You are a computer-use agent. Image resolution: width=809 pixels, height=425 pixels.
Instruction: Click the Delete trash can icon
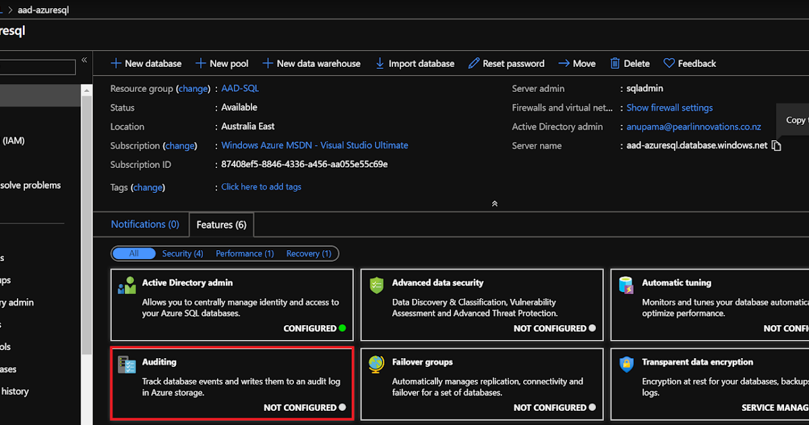pyautogui.click(x=615, y=63)
